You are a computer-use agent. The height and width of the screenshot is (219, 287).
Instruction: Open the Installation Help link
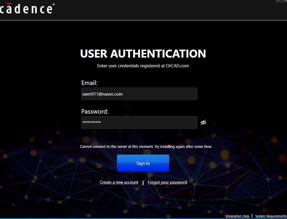coord(237,216)
